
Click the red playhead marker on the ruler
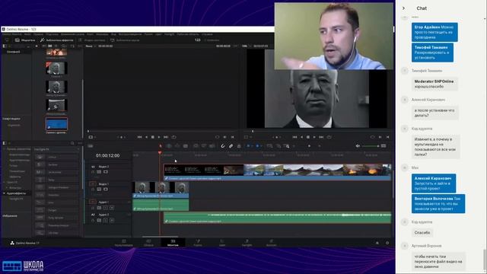[x=160, y=153]
